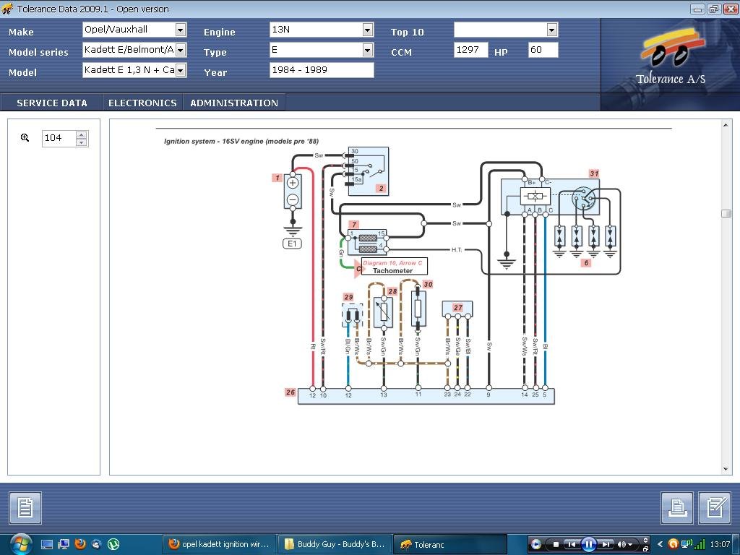Click the signal strength tray icon
This screenshot has width=740, height=555.
[700, 544]
